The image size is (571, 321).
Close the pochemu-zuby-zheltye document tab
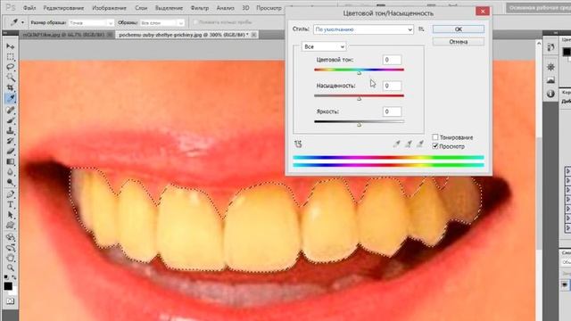253,35
